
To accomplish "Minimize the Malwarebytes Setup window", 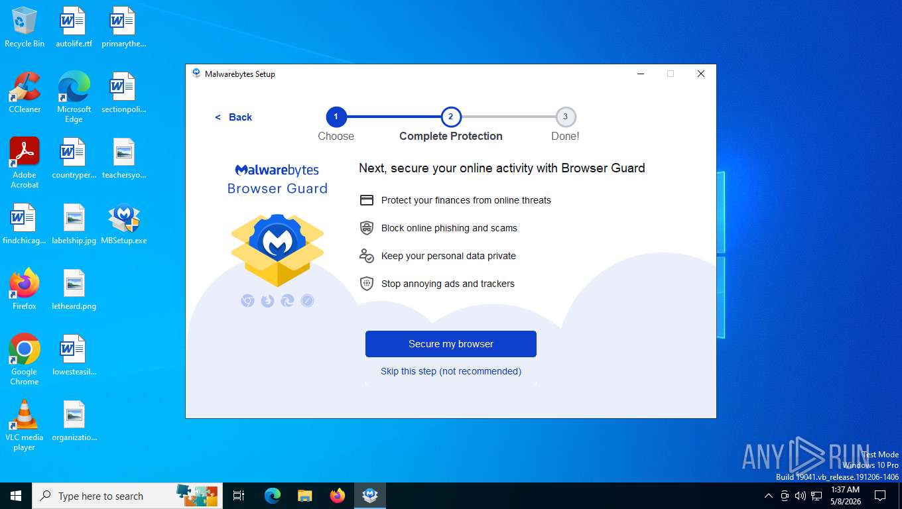I will pos(640,74).
